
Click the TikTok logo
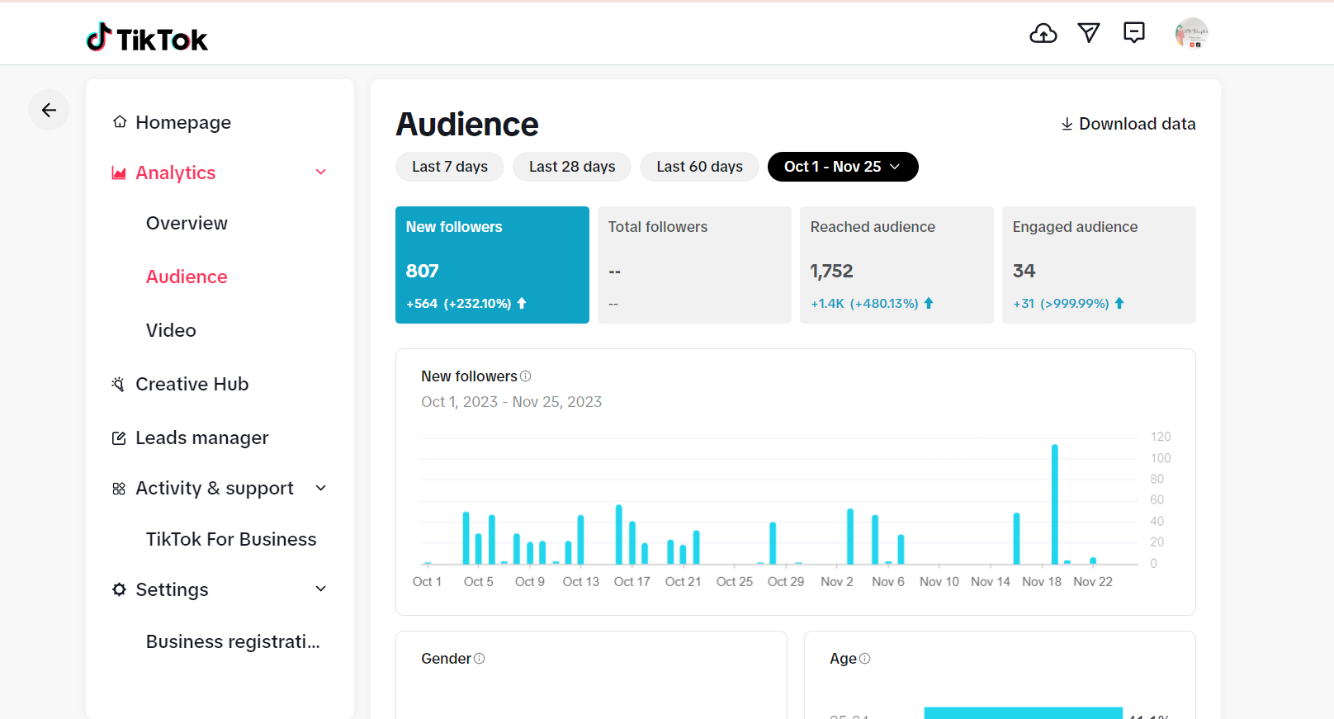147,37
